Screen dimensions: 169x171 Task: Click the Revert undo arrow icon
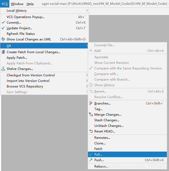[x=91, y=91]
